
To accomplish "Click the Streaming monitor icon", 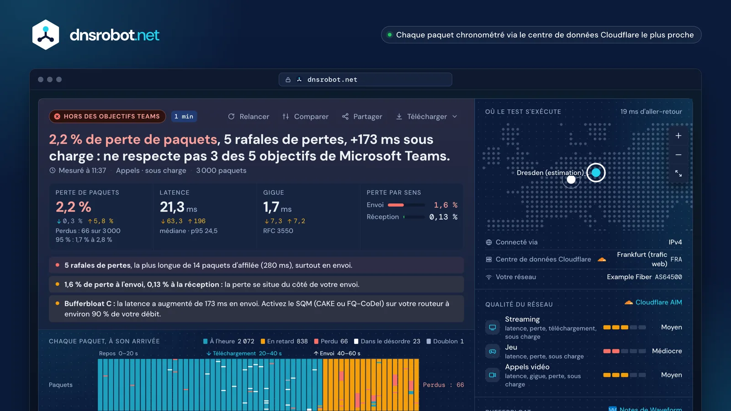I will pos(493,327).
